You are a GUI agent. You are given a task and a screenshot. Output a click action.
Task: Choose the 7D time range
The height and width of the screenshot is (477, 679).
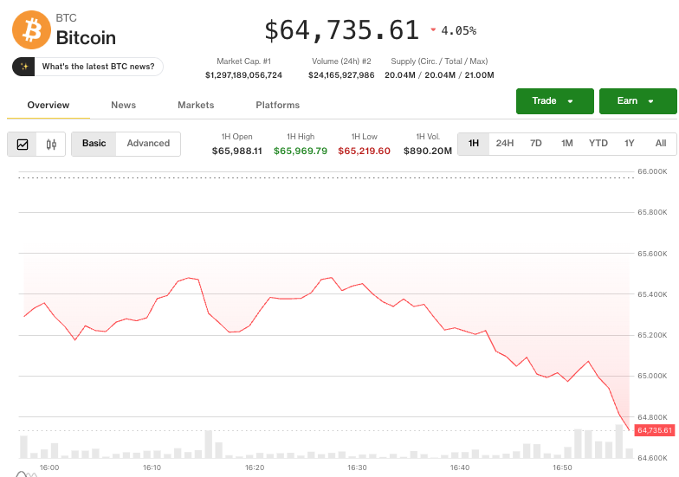[x=535, y=144]
